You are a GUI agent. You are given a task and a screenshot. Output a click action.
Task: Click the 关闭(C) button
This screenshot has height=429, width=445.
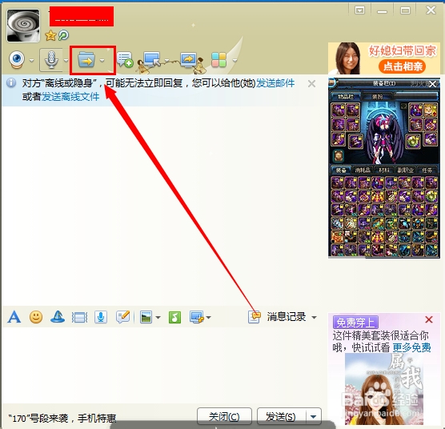coord(224,416)
